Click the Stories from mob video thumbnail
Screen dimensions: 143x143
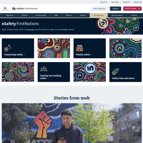coord(72,123)
